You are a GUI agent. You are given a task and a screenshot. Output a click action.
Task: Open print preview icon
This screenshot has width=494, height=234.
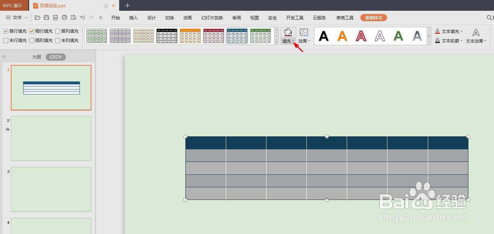coord(73,18)
